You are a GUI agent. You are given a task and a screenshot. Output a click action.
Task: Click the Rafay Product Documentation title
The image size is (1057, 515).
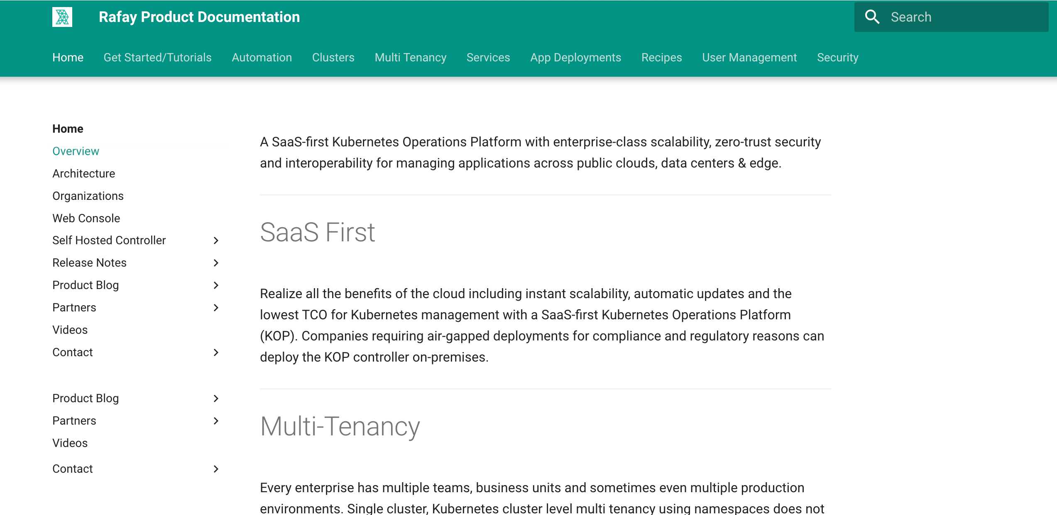[199, 17]
